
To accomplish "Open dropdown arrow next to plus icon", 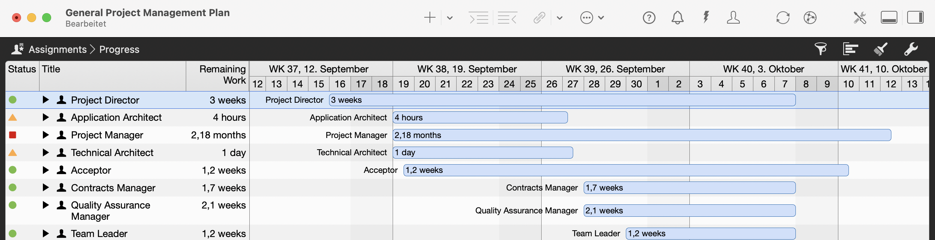I will click(450, 18).
